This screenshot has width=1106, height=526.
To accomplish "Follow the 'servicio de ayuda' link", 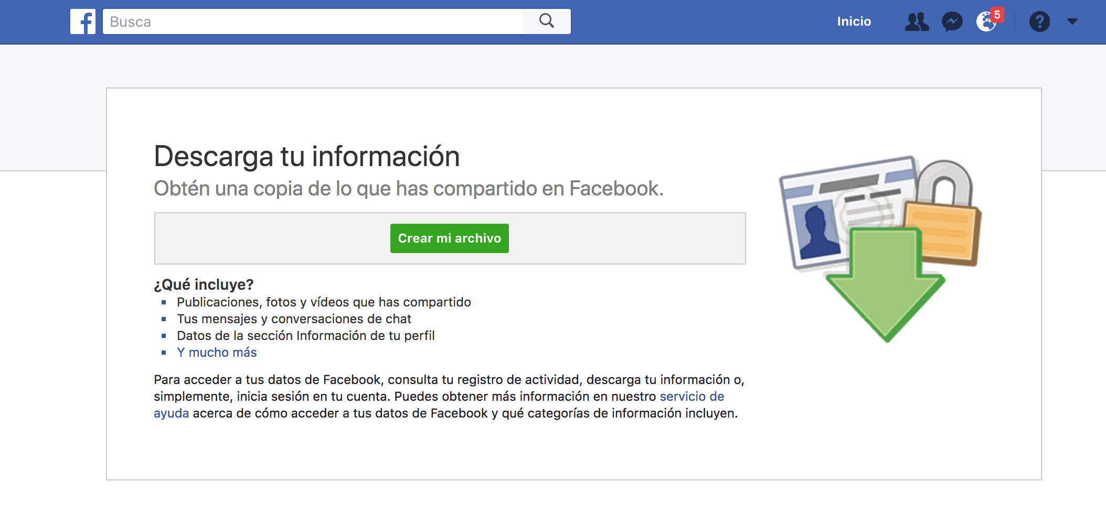I will pos(692,397).
